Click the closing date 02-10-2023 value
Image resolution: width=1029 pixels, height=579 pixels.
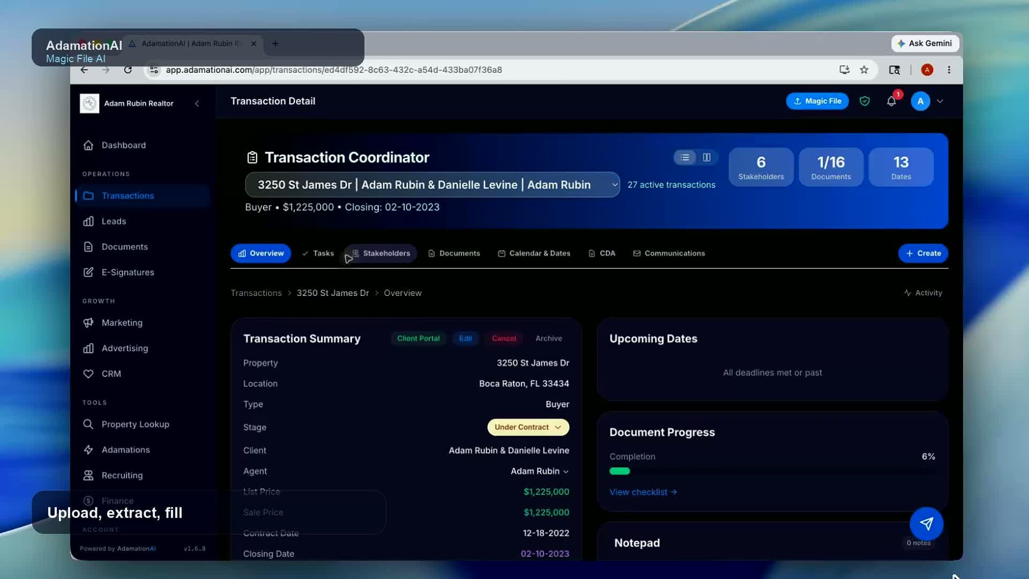pyautogui.click(x=545, y=554)
